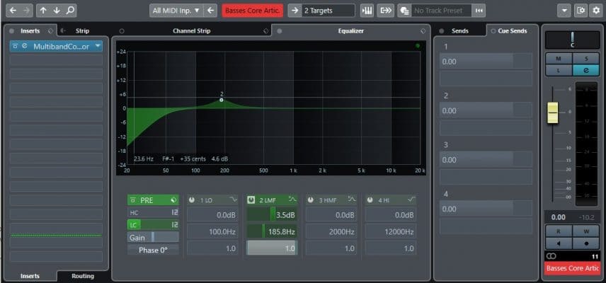The height and width of the screenshot is (283, 606).
Task: Go to the previous channel with left arrow
Action: [13, 11]
